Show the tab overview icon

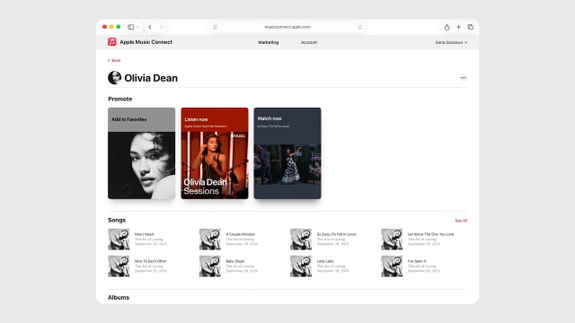click(x=470, y=27)
